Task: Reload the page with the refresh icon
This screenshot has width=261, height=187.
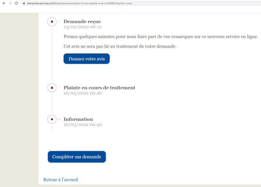Action: click(16, 3)
